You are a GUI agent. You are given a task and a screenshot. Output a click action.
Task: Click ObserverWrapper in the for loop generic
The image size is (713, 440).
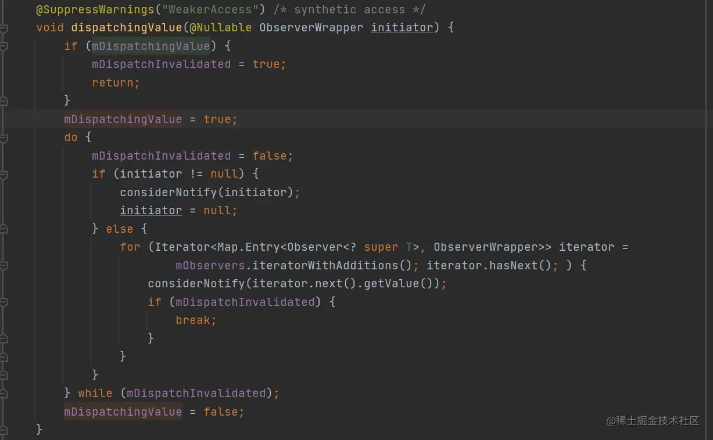pyautogui.click(x=486, y=247)
